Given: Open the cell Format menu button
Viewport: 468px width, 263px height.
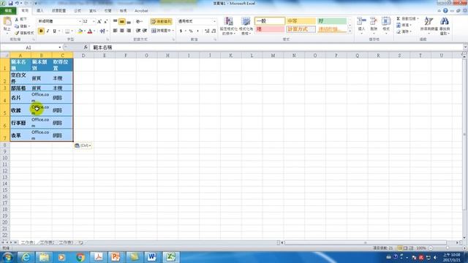Looking at the screenshot, I should tap(386, 26).
